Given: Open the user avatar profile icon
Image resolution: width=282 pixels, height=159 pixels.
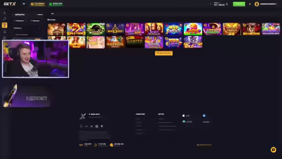Looking at the screenshot, I should [256, 4].
